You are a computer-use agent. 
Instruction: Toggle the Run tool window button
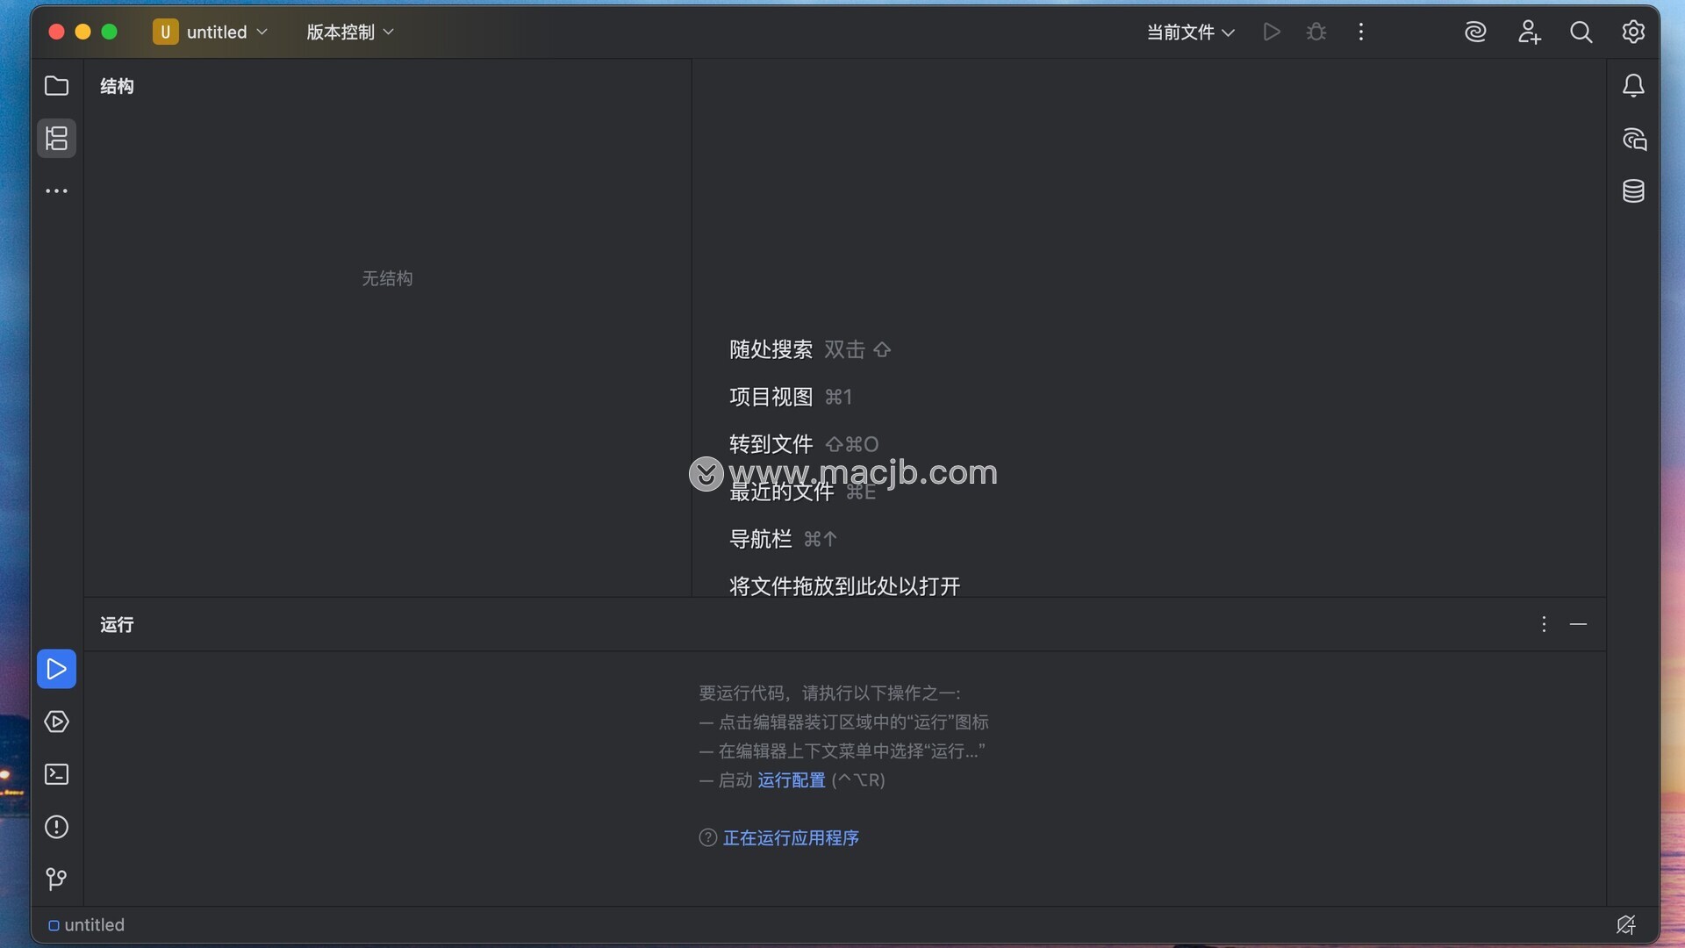(x=56, y=669)
